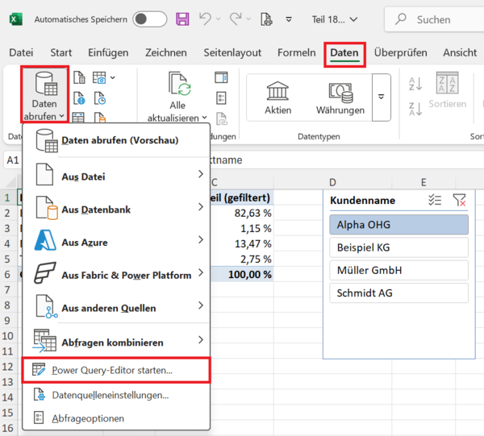Select Alpha OHG in the slicer

[398, 225]
